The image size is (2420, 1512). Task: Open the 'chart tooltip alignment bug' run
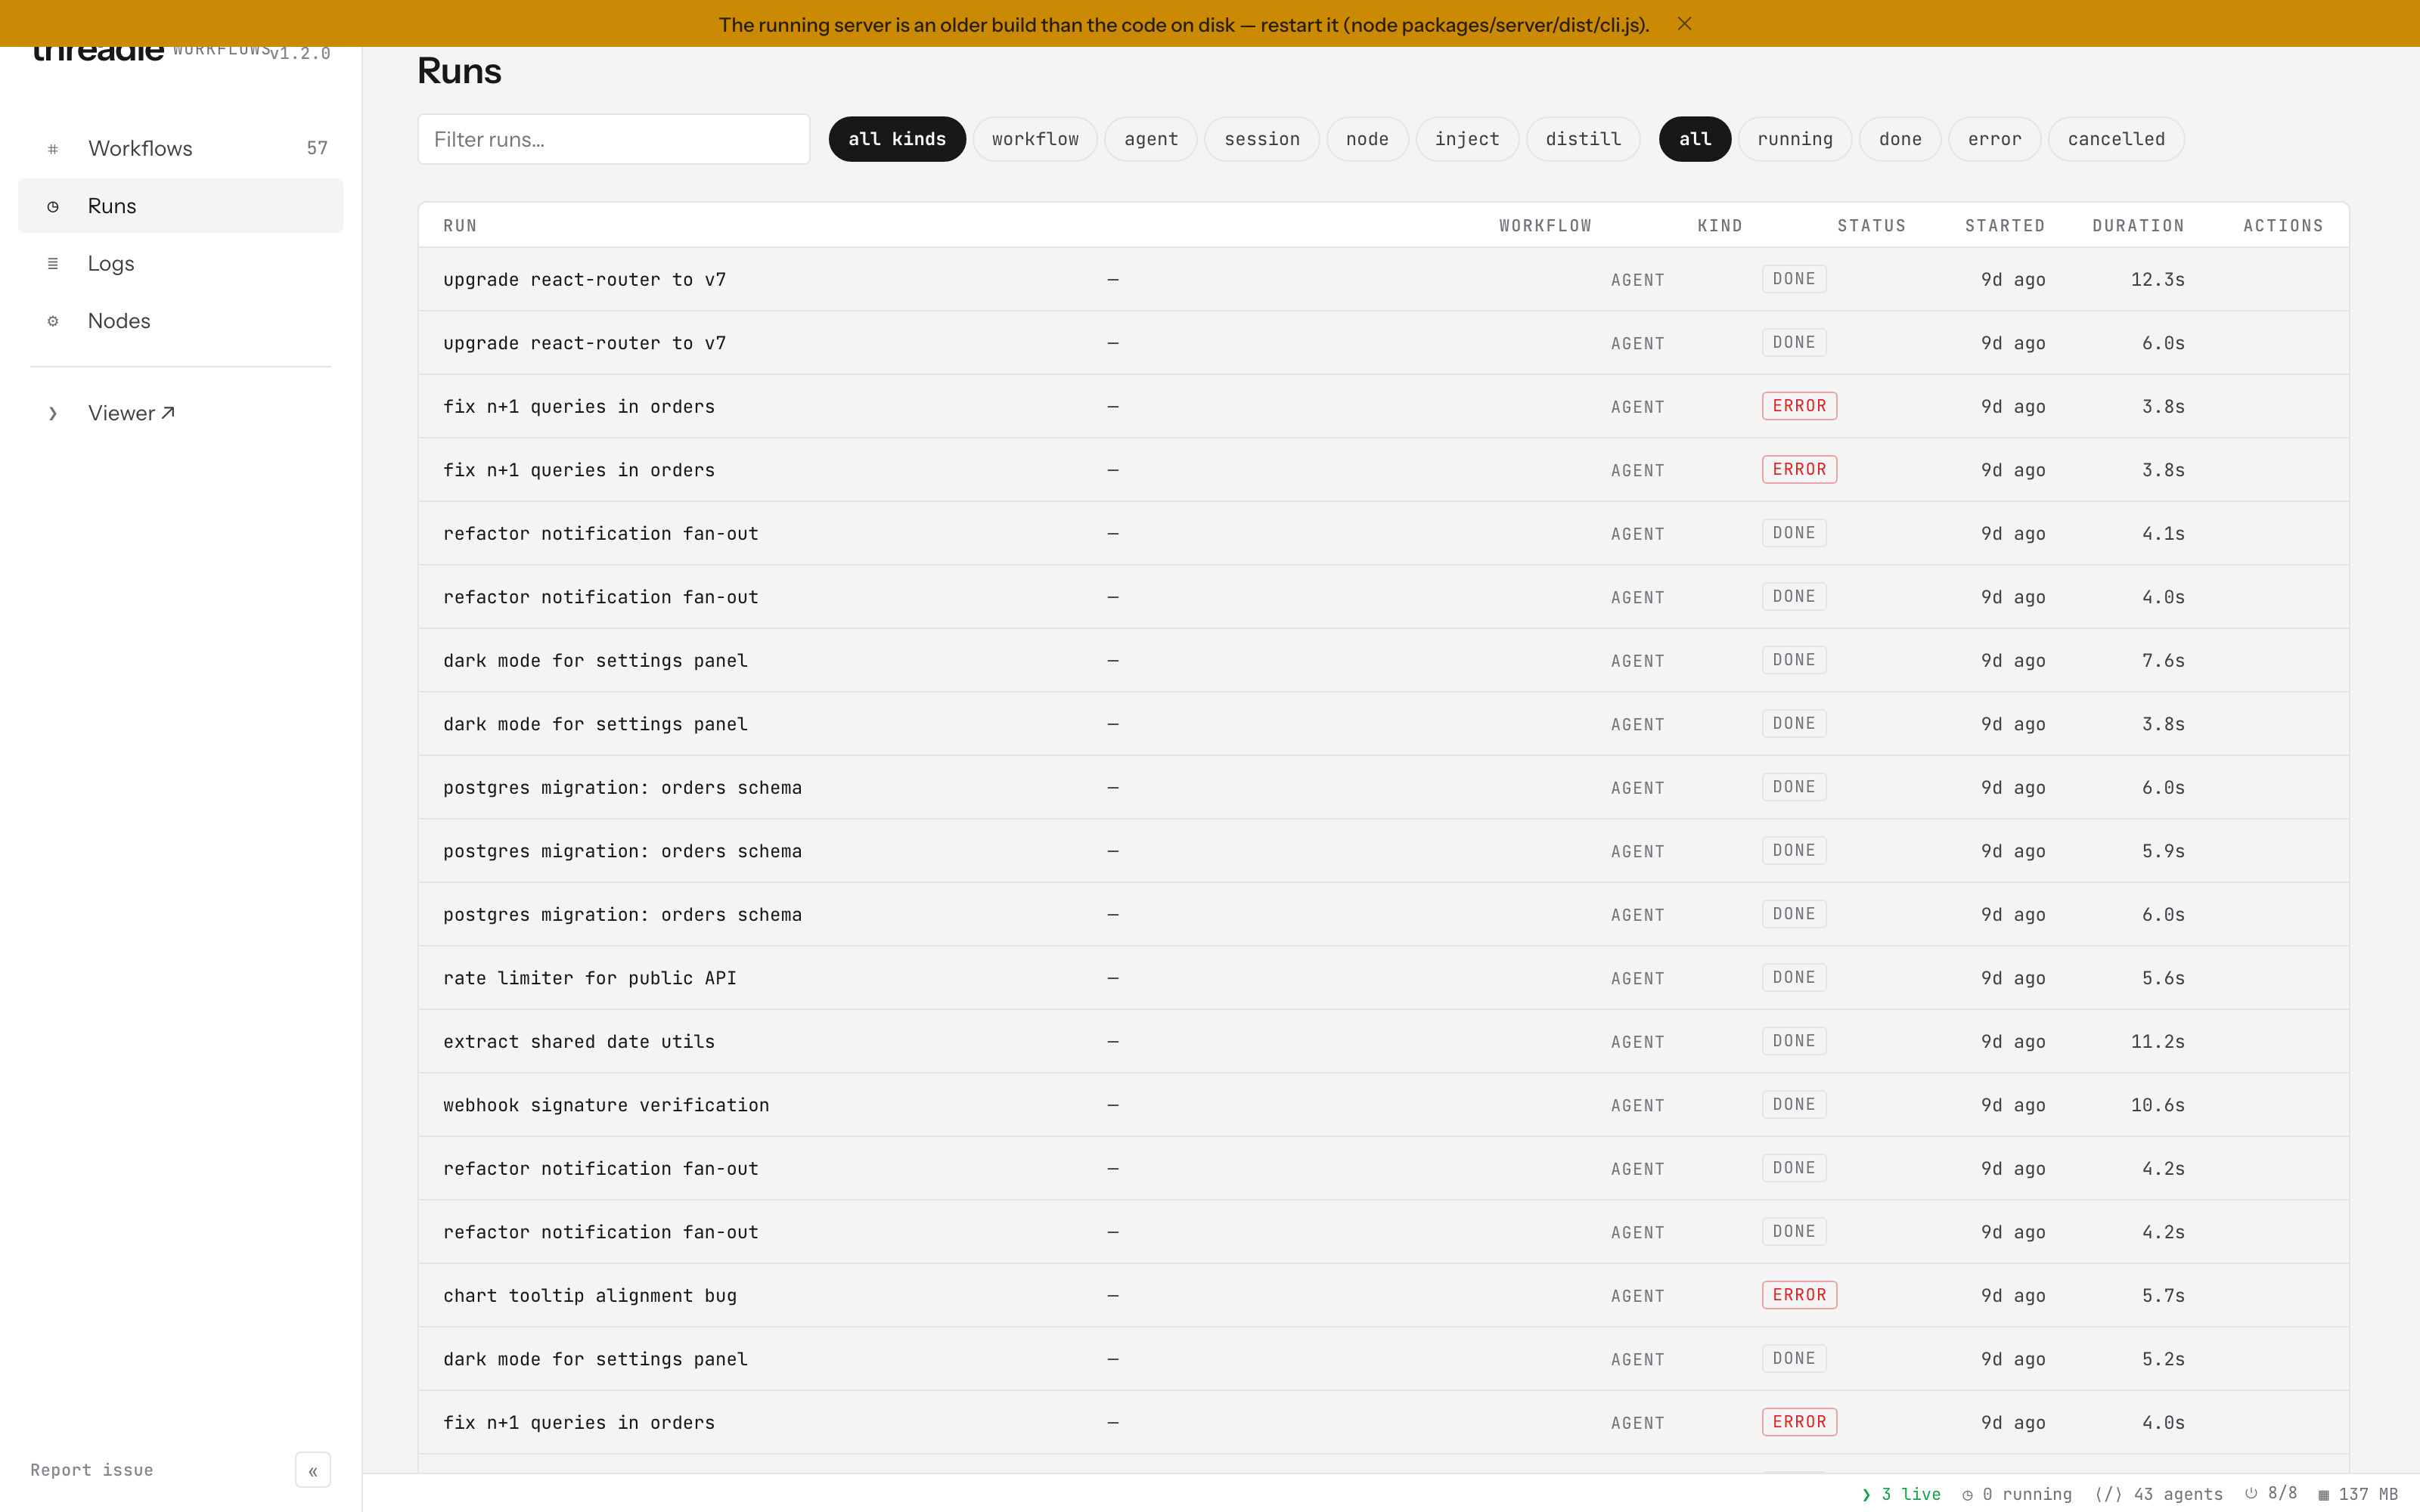coord(1383,1296)
